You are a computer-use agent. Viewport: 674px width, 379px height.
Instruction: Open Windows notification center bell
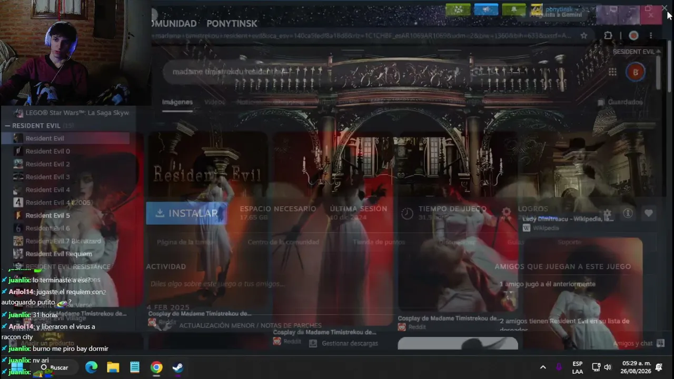coord(659,367)
